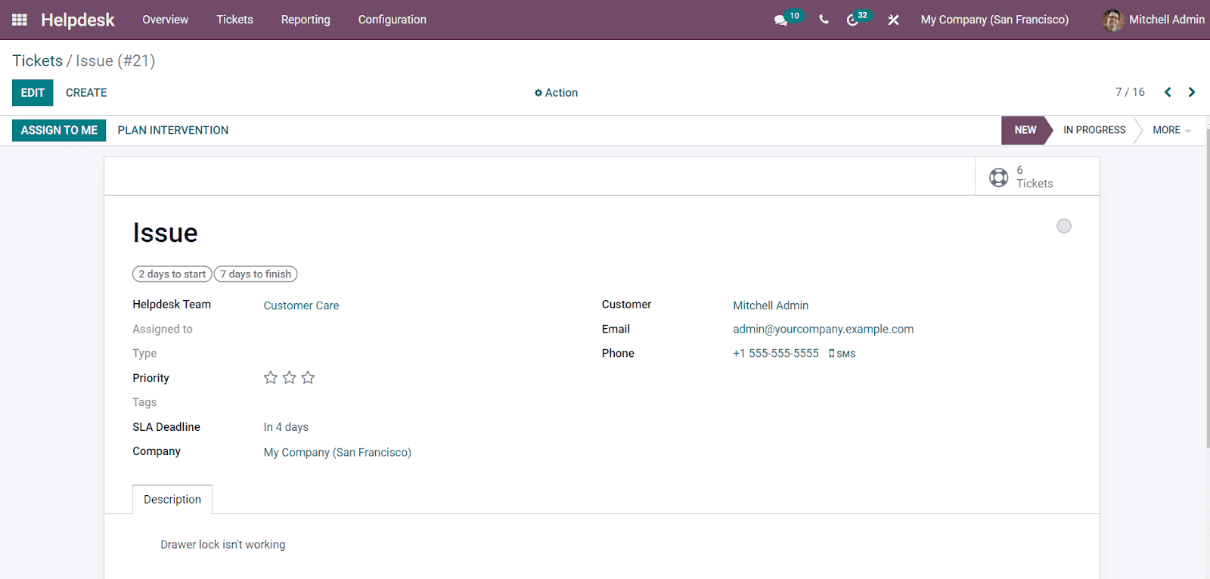Open the Tickets menu
1210x579 pixels.
(x=234, y=20)
